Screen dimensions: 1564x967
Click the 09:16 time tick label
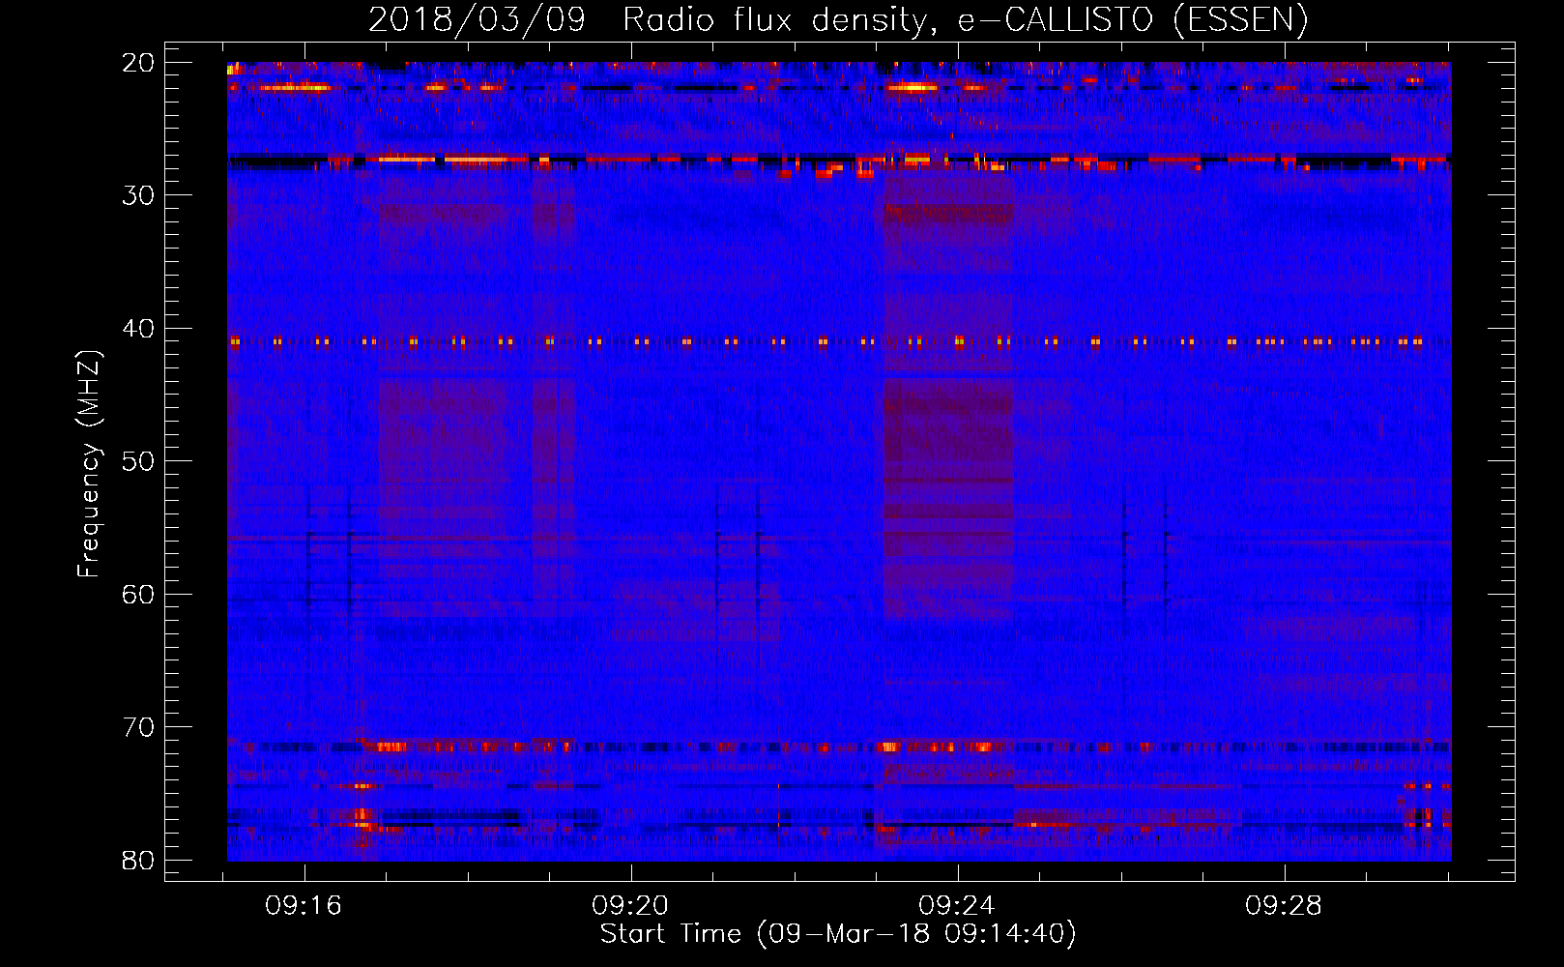point(304,906)
